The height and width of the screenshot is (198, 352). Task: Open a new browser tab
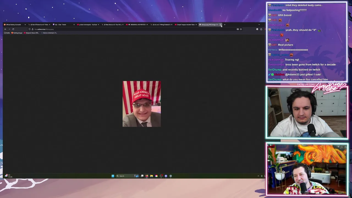pos(225,25)
